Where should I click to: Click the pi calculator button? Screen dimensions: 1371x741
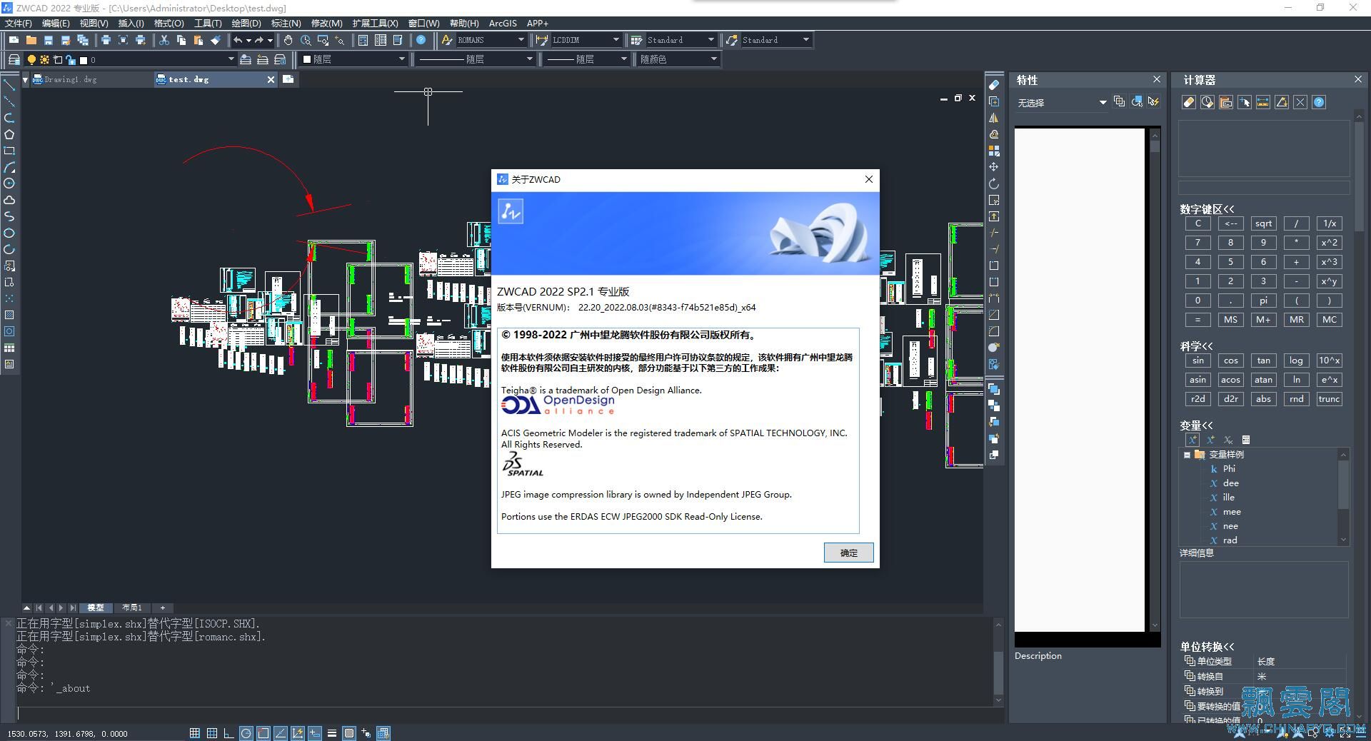tap(1263, 301)
